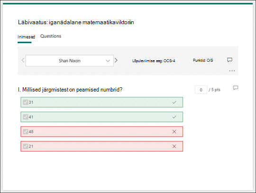Click the "/ 5 pts" label

[x=215, y=90]
